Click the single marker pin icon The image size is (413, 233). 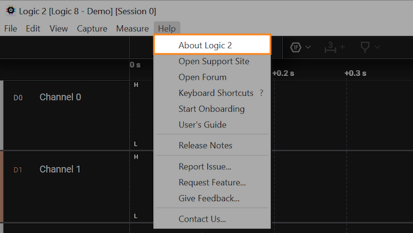click(x=365, y=46)
